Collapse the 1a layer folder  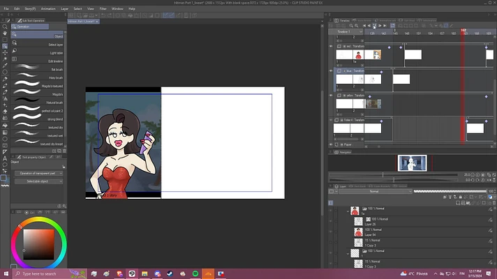348,211
